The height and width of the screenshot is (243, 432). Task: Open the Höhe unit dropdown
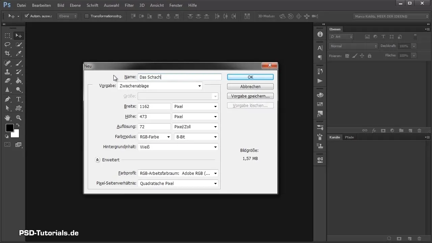click(195, 116)
